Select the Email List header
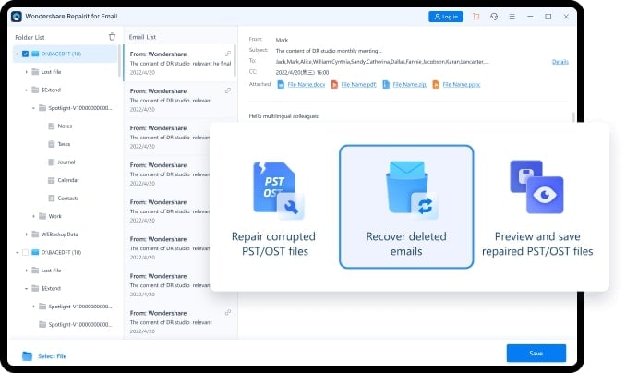 click(x=142, y=37)
